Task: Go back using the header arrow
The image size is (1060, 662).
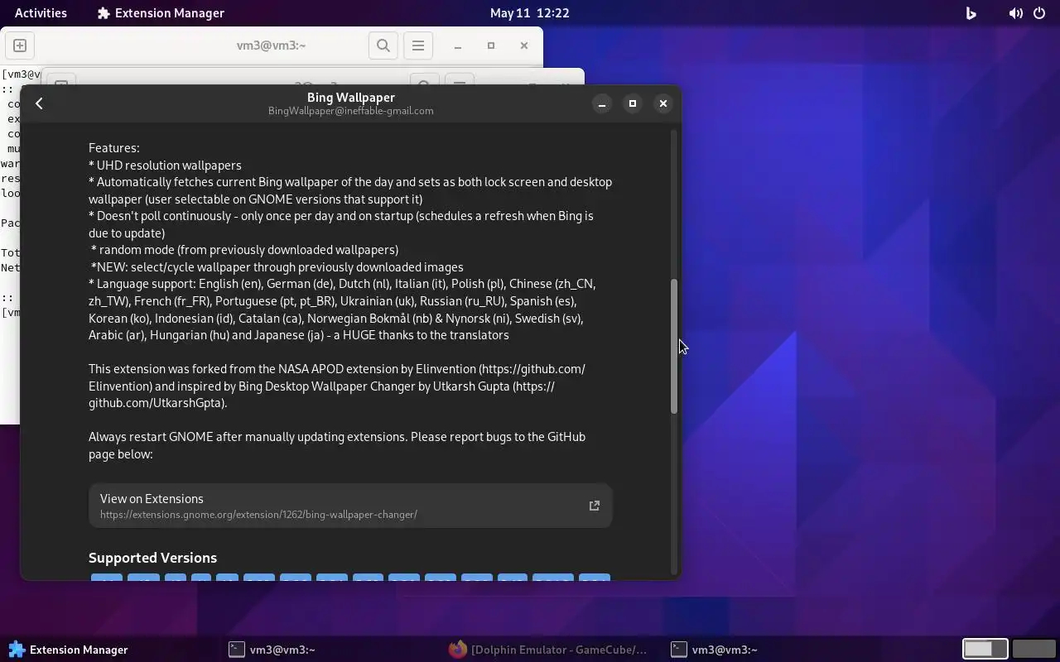Action: point(39,103)
